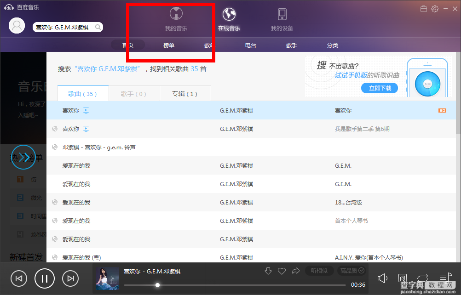Switch to the 歌手 (0) tab

point(134,93)
